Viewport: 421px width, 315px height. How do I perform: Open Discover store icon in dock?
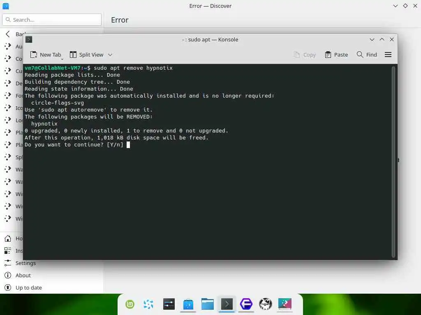188,304
